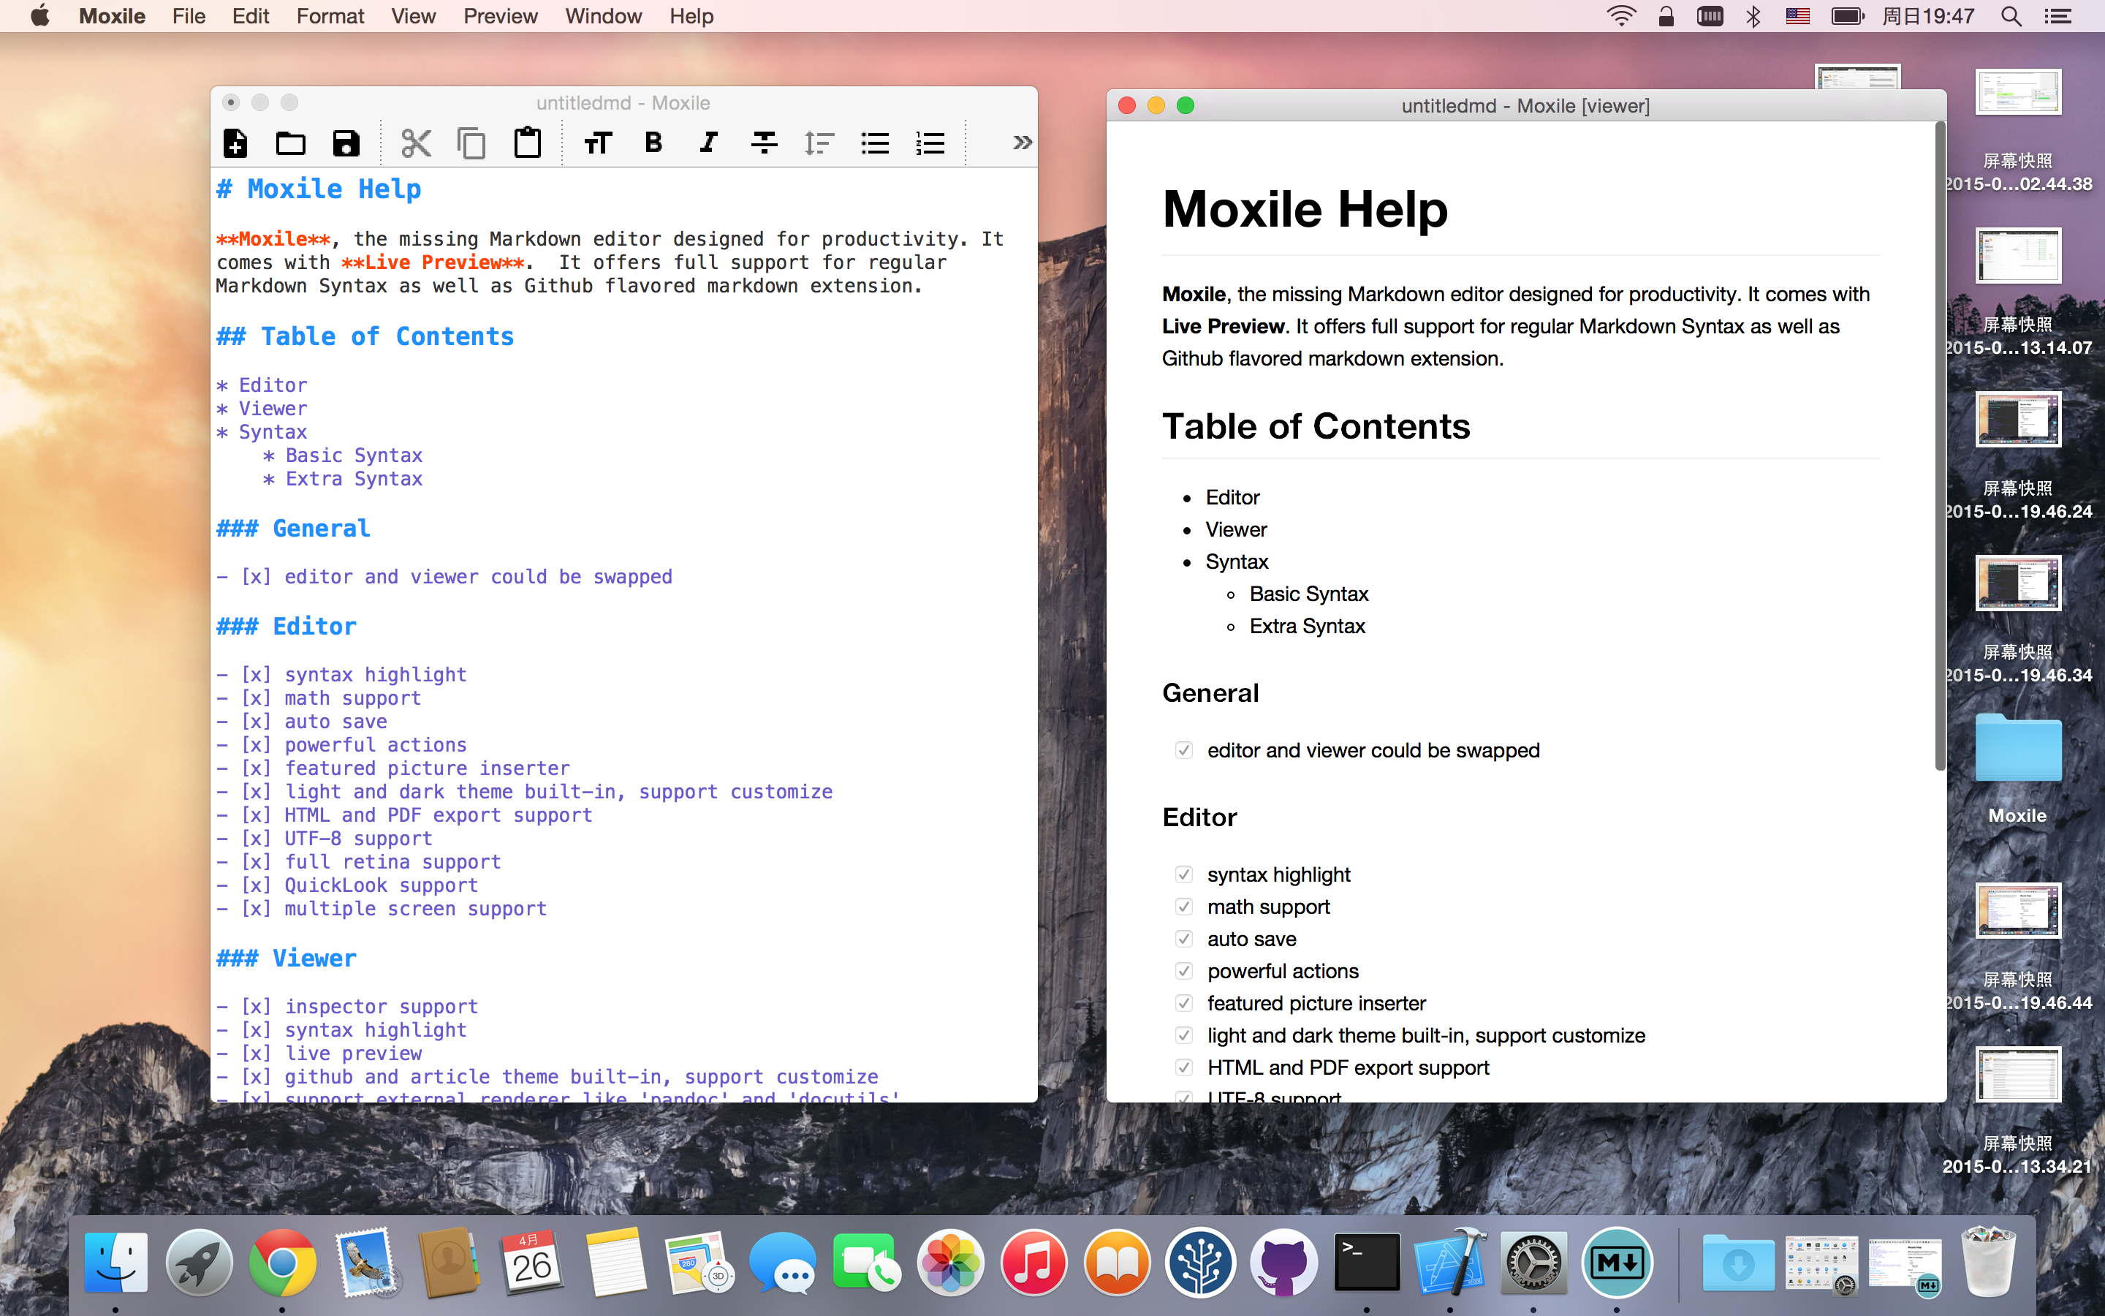Viewport: 2105px width, 1316px height.
Task: Click the line spacing toolbar icon
Action: tap(819, 143)
